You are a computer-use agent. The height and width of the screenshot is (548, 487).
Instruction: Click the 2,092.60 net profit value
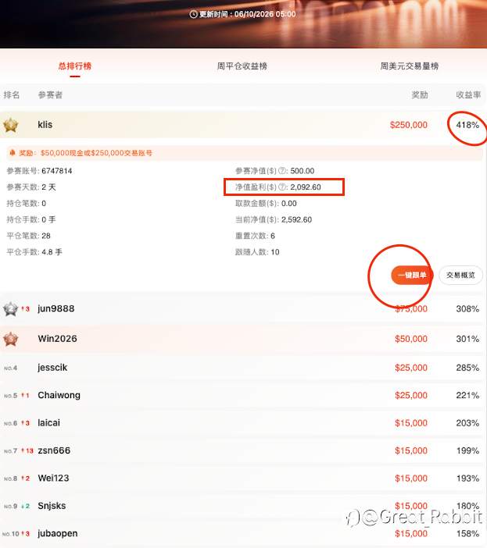tap(306, 187)
